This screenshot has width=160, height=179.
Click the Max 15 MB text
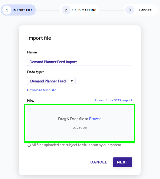click(80, 128)
